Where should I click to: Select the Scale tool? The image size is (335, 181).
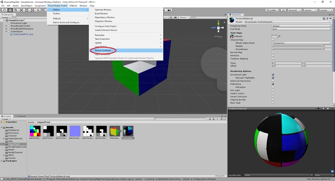(21, 10)
